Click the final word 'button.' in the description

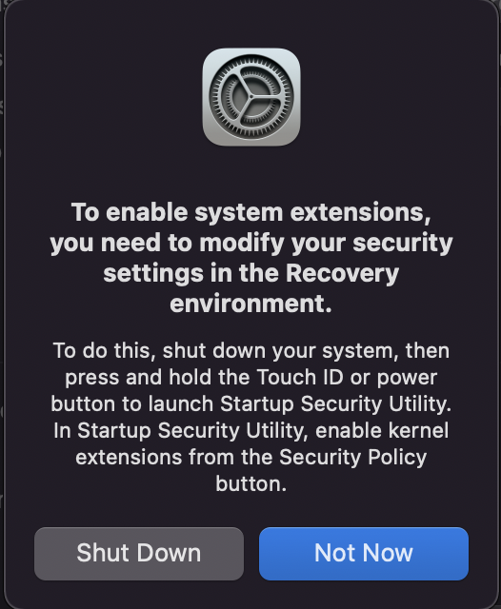[251, 483]
